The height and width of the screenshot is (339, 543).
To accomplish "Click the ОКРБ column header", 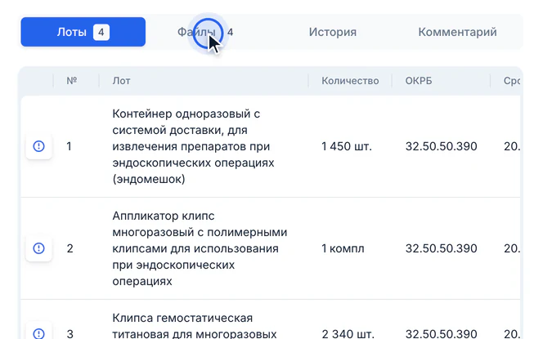I will coord(419,81).
